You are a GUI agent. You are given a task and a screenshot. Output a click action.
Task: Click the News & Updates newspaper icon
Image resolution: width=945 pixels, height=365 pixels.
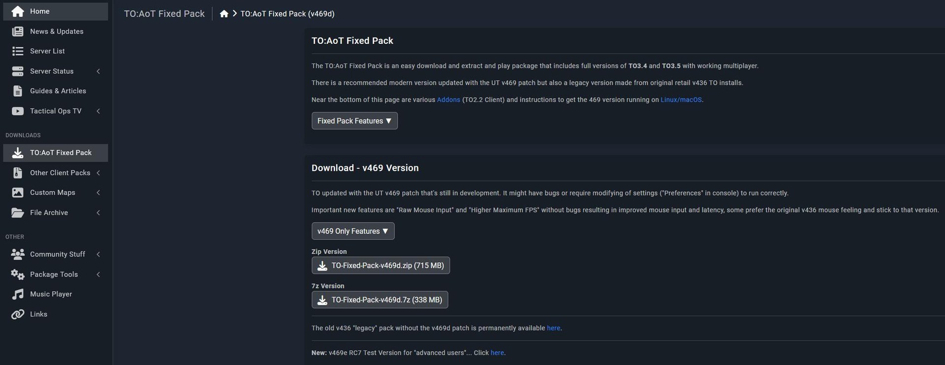click(x=18, y=31)
